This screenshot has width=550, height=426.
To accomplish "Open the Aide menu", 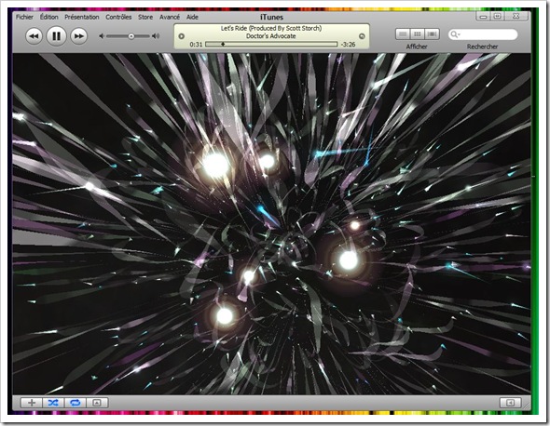I will click(192, 17).
